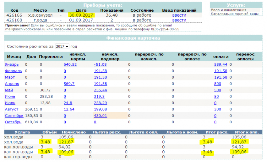267x162 pixels.
Task: Click 'ввести' link for meter 426166
Action: coord(179,15)
